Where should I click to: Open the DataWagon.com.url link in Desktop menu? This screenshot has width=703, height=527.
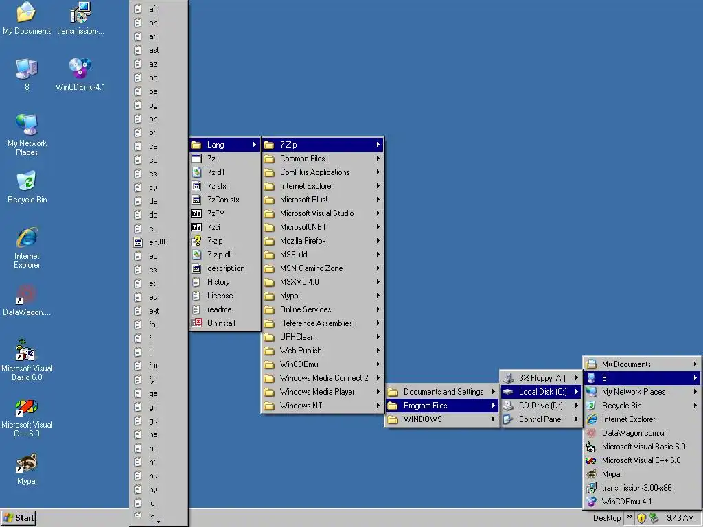[642, 433]
